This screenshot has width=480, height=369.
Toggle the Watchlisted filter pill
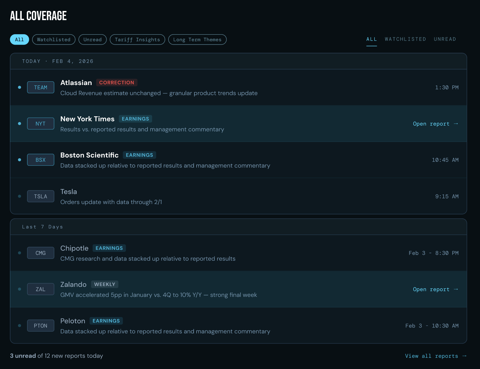tap(54, 40)
